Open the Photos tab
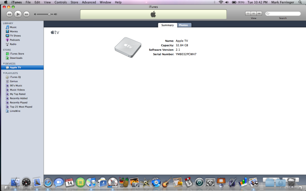The image size is (306, 191). pyautogui.click(x=183, y=25)
